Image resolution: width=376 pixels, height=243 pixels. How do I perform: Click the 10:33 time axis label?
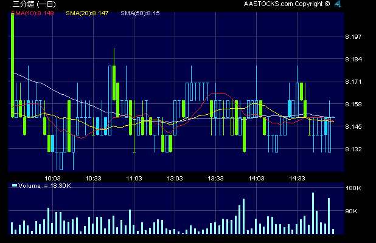[93, 179]
